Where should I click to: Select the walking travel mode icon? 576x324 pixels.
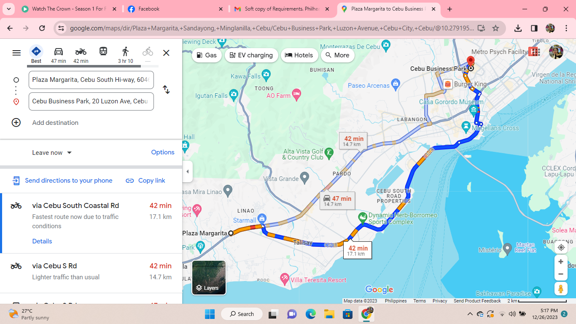click(x=125, y=52)
